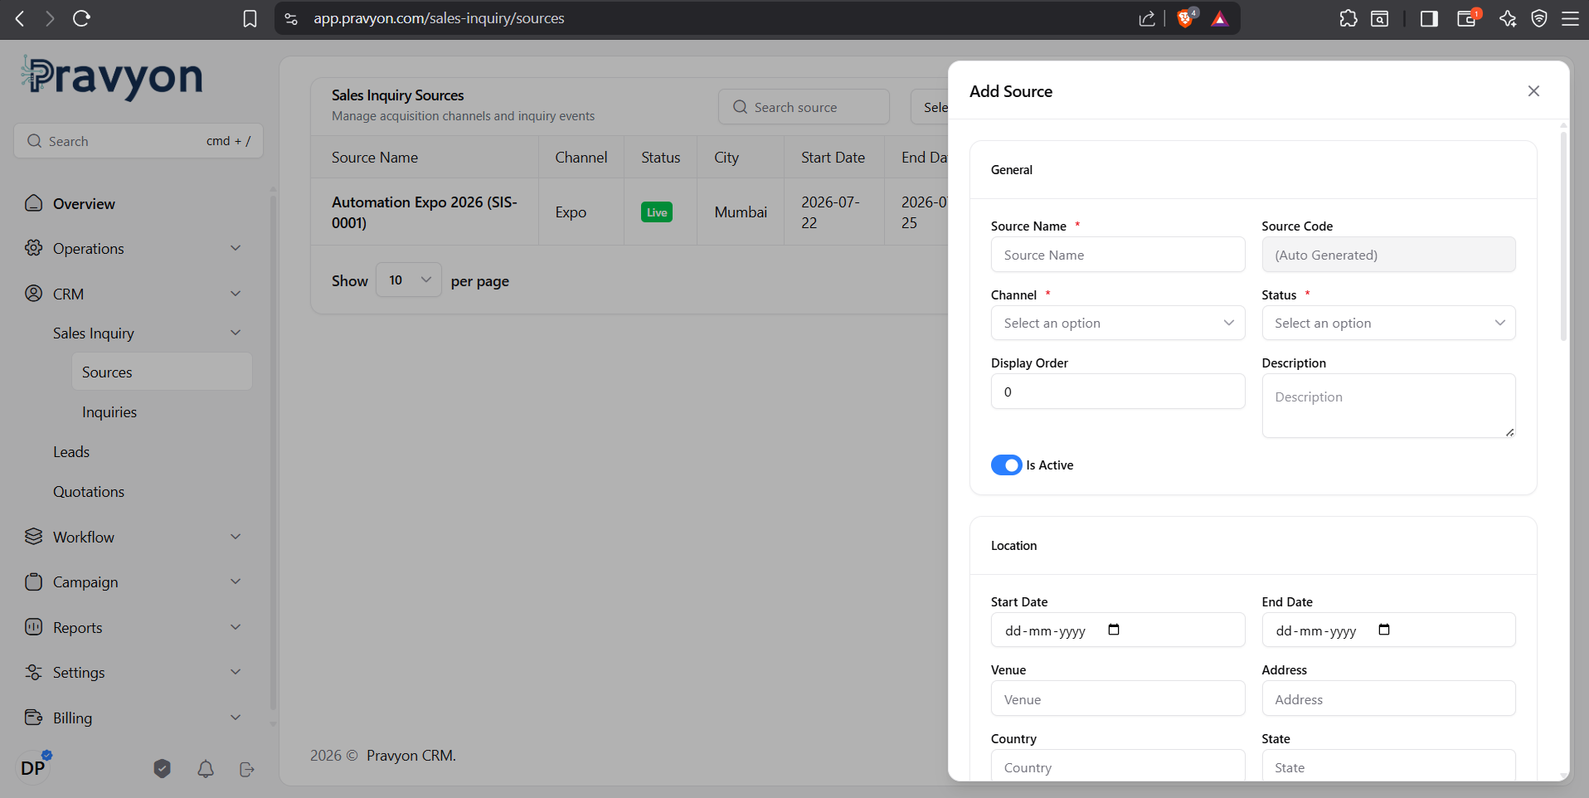Click the Reports chart icon
This screenshot has height=798, width=1589.
[33, 627]
